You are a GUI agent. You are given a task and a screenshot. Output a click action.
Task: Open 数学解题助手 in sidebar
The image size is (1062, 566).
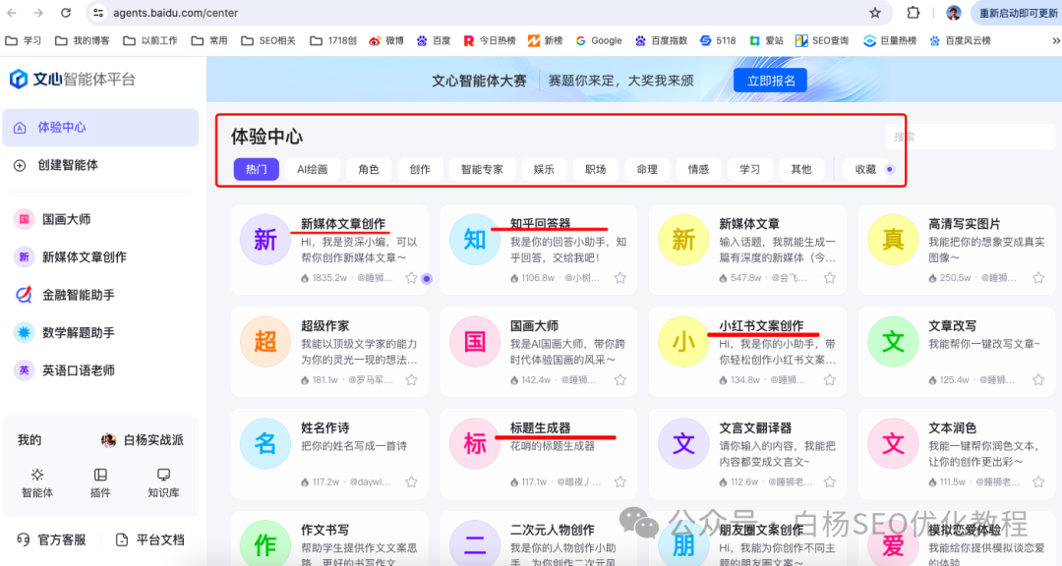[100, 332]
